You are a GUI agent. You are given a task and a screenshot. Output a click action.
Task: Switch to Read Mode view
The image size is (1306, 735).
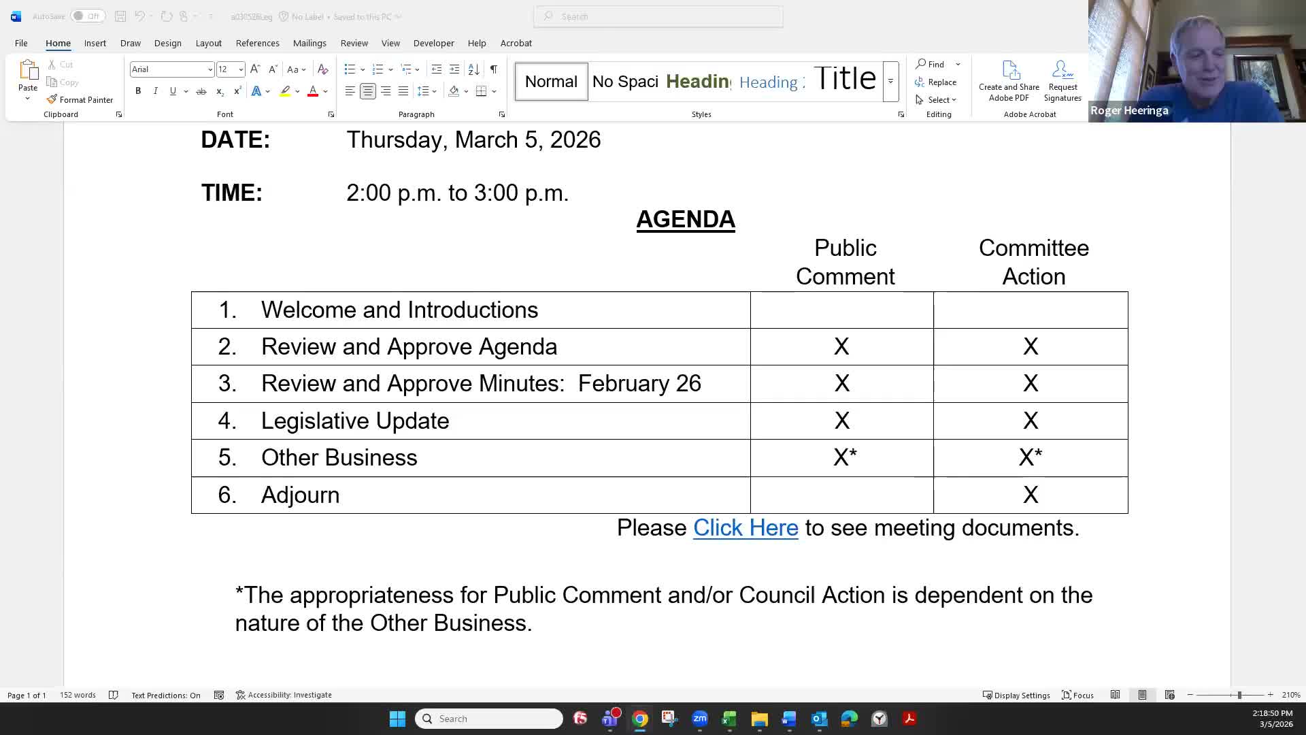pyautogui.click(x=1115, y=695)
